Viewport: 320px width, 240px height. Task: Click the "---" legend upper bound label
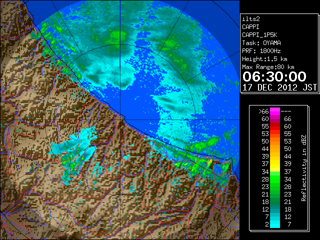(286, 111)
